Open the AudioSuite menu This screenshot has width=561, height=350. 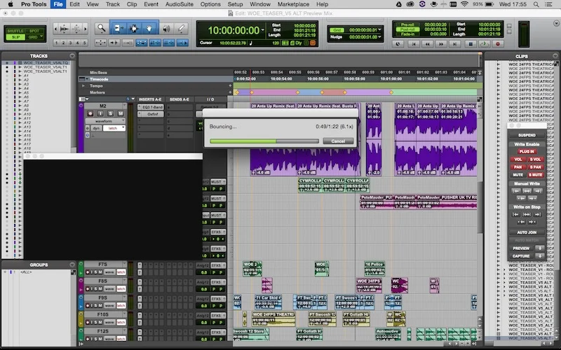180,4
